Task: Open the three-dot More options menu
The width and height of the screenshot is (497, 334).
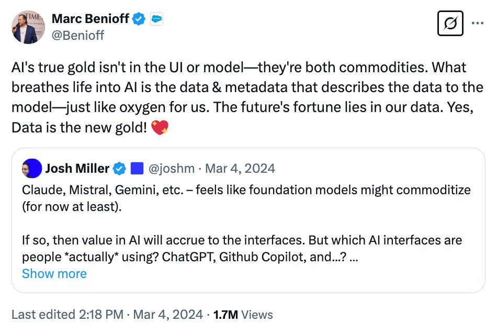Action: (x=478, y=24)
